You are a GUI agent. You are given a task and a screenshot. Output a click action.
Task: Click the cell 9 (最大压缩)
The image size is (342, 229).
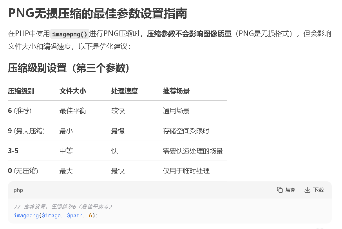click(26, 131)
